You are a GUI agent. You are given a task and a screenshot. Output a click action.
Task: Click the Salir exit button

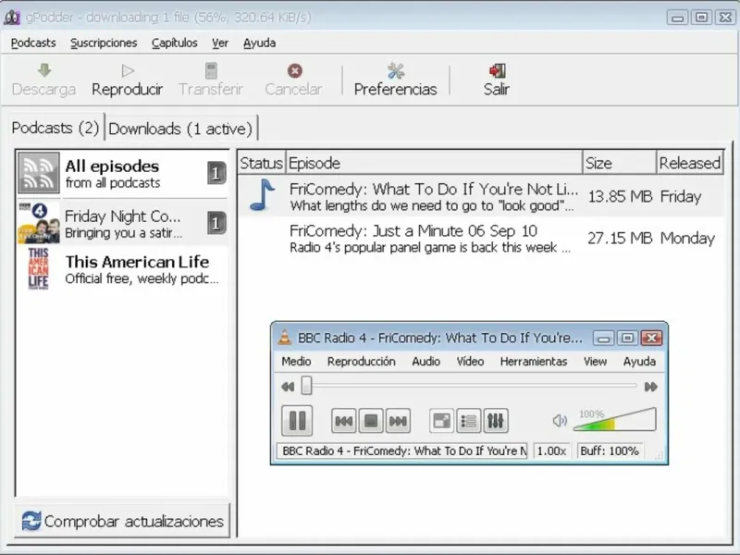[x=497, y=80]
